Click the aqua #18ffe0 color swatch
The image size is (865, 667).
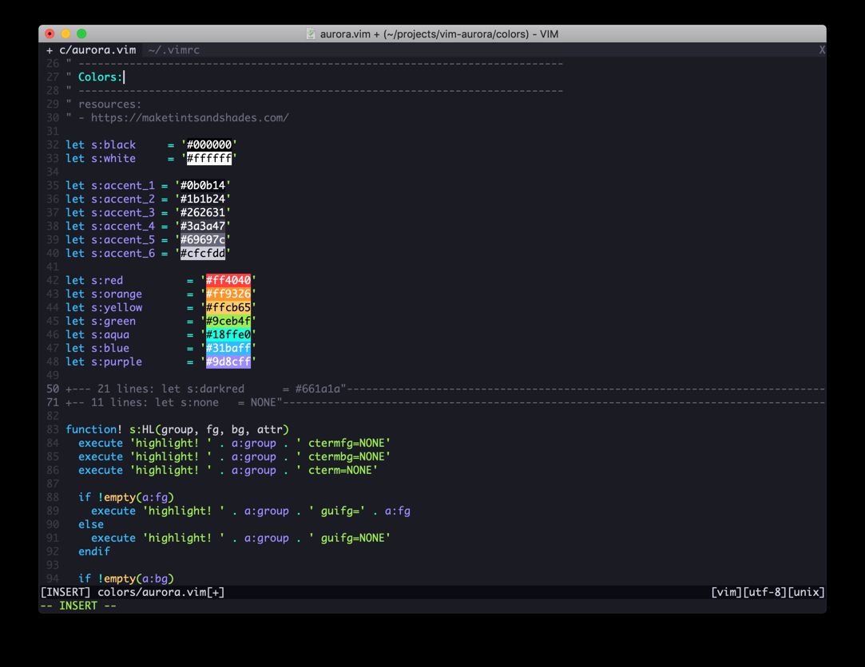point(228,334)
